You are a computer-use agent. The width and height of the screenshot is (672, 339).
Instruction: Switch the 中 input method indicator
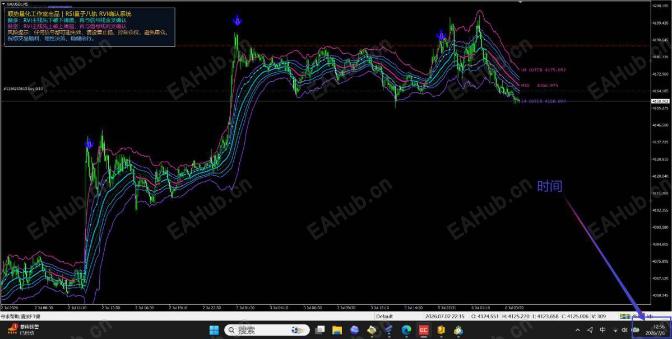click(603, 330)
